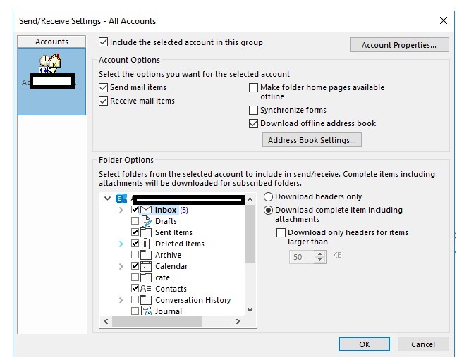Select the Inbox folder label
The image size is (457, 357).
tap(166, 210)
